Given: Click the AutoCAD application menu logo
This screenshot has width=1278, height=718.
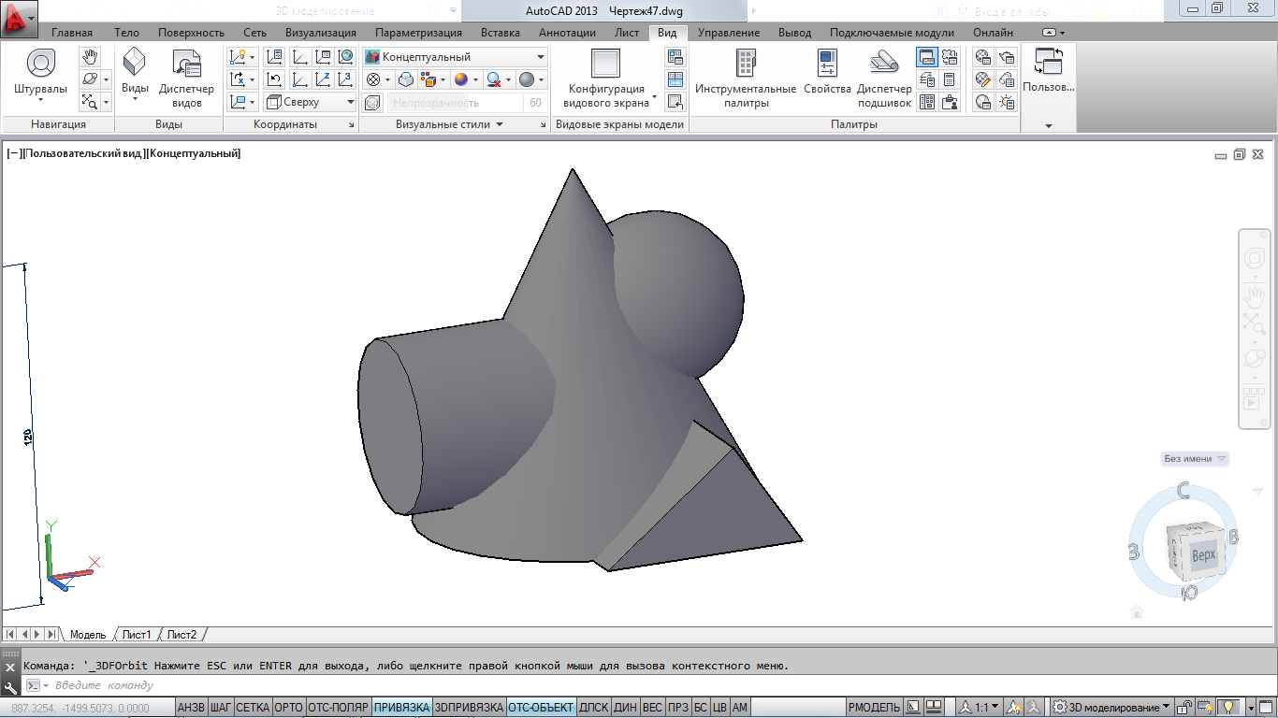Looking at the screenshot, I should coord(19,18).
